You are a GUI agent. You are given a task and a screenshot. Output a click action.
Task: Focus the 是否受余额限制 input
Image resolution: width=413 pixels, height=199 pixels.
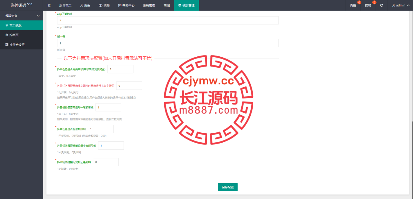tap(101, 129)
